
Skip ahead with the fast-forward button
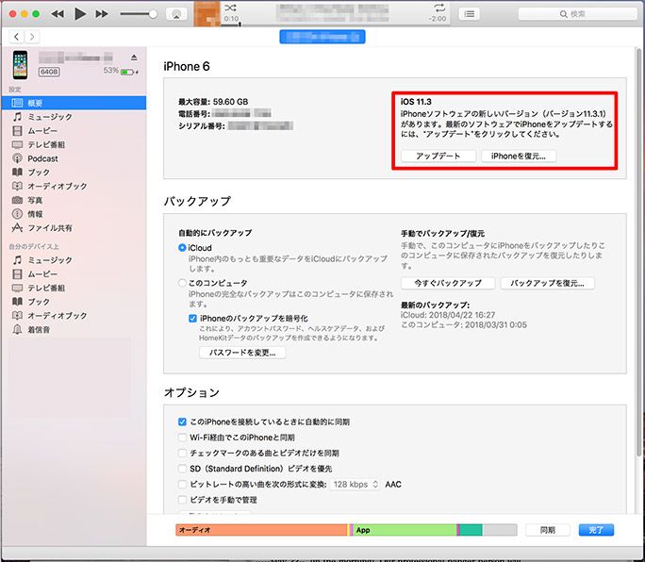pos(102,14)
